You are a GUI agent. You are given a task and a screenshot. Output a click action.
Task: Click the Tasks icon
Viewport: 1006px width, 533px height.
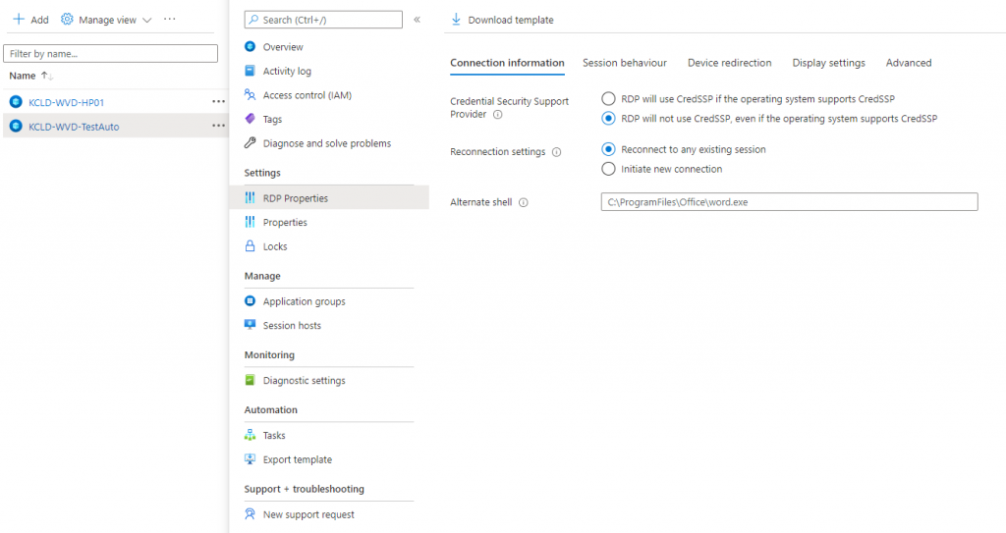tap(251, 435)
